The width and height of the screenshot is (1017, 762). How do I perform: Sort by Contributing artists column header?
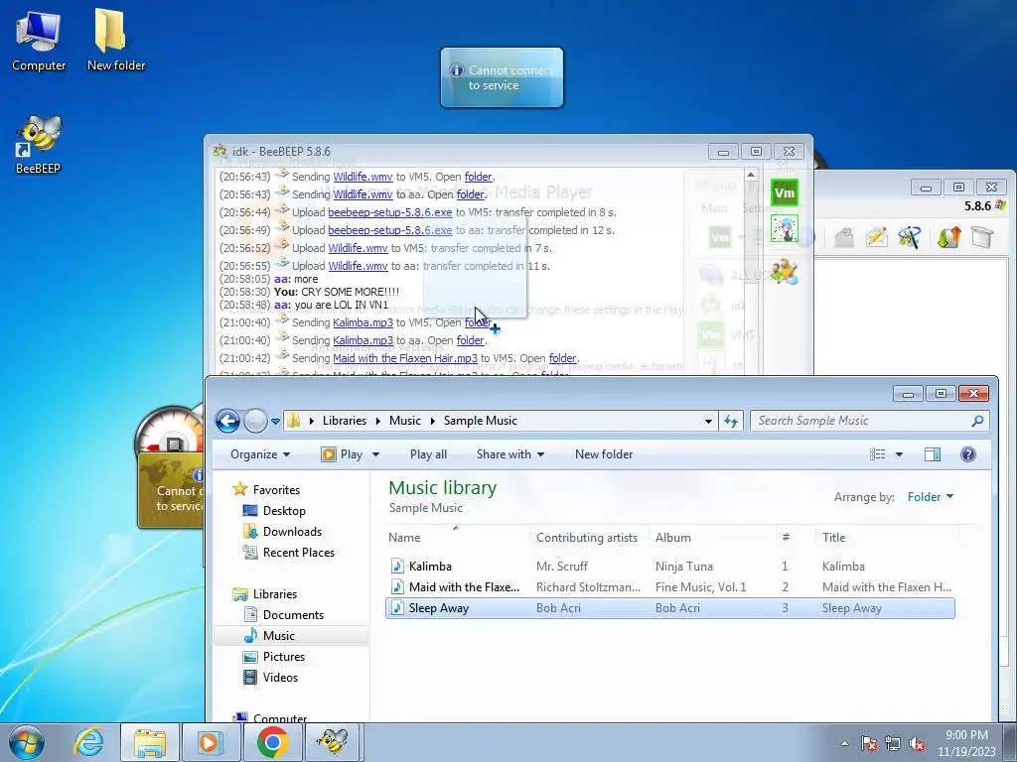589,537
